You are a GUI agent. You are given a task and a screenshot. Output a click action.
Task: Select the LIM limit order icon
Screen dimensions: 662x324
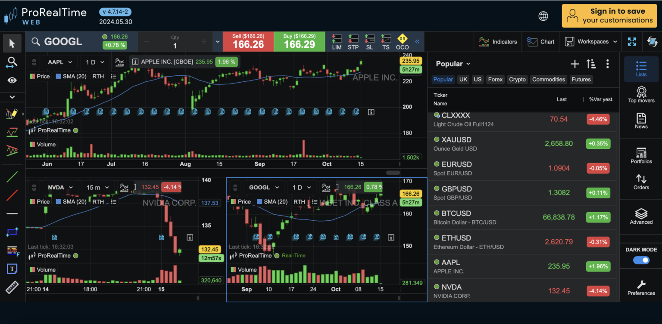point(337,41)
